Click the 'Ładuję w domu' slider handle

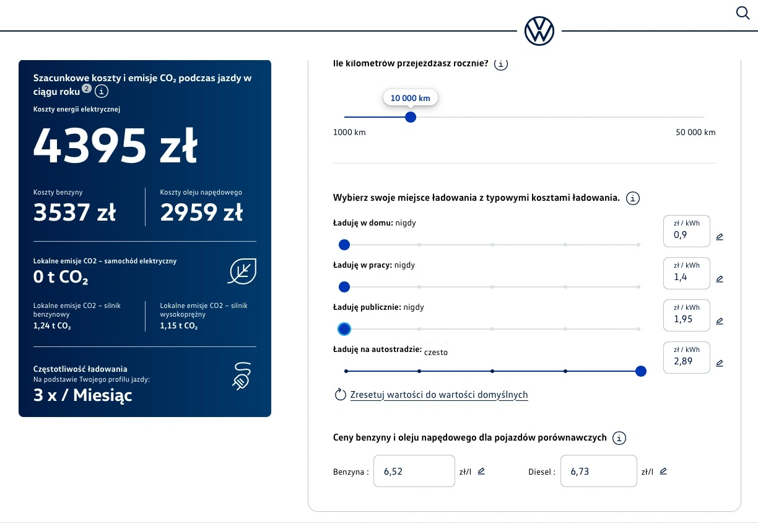point(344,245)
